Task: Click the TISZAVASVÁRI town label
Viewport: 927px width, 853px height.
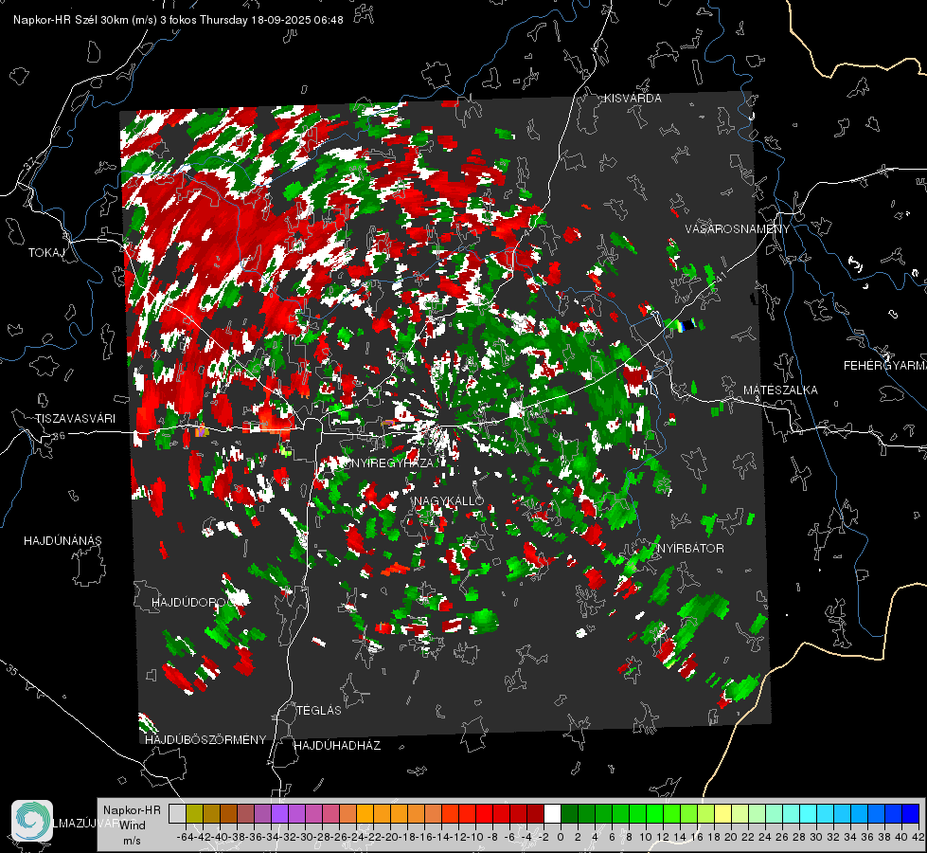Action: coord(75,419)
